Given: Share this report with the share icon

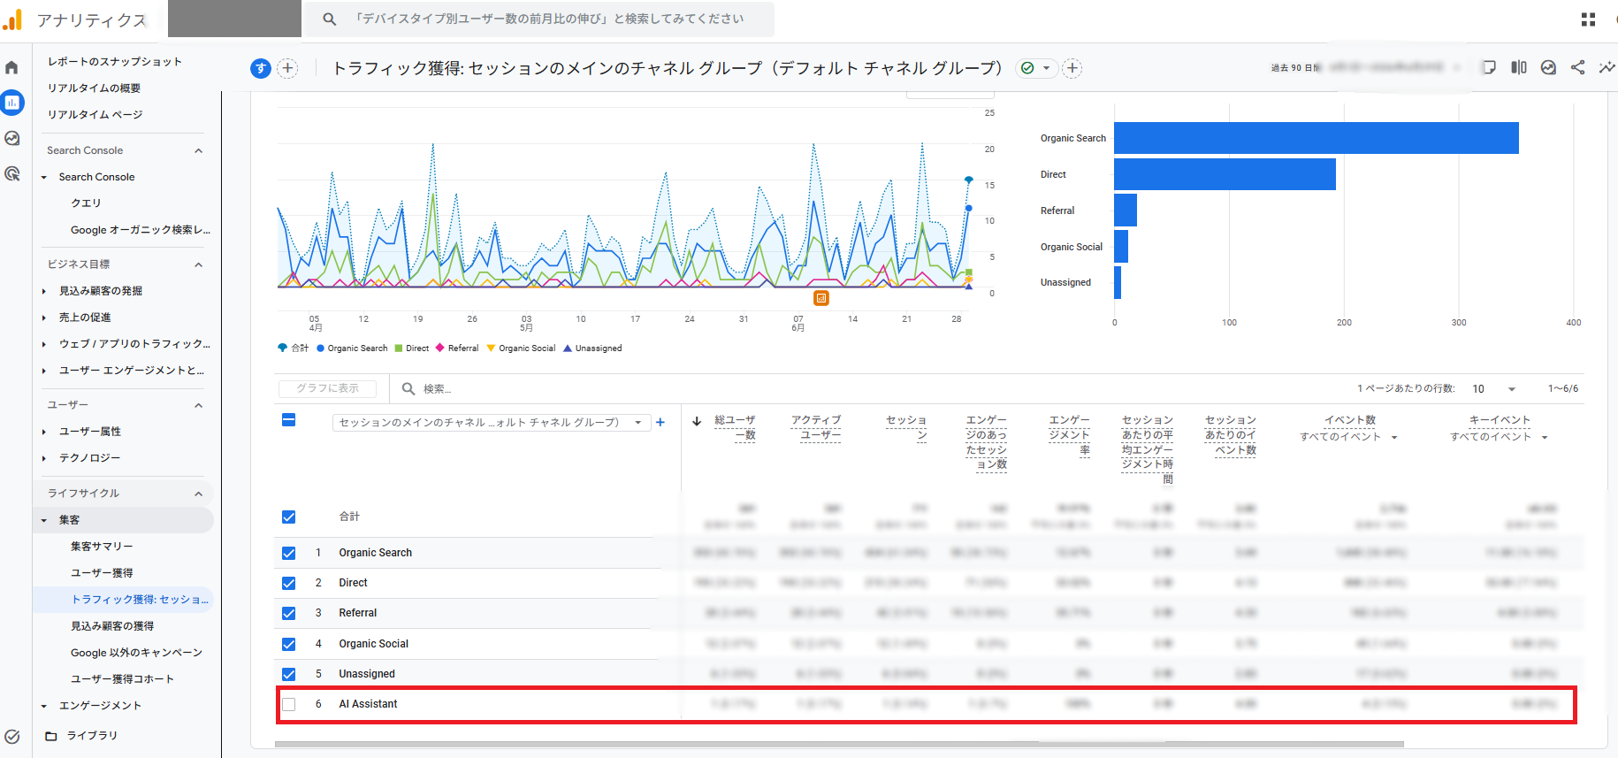Looking at the screenshot, I should [1577, 67].
